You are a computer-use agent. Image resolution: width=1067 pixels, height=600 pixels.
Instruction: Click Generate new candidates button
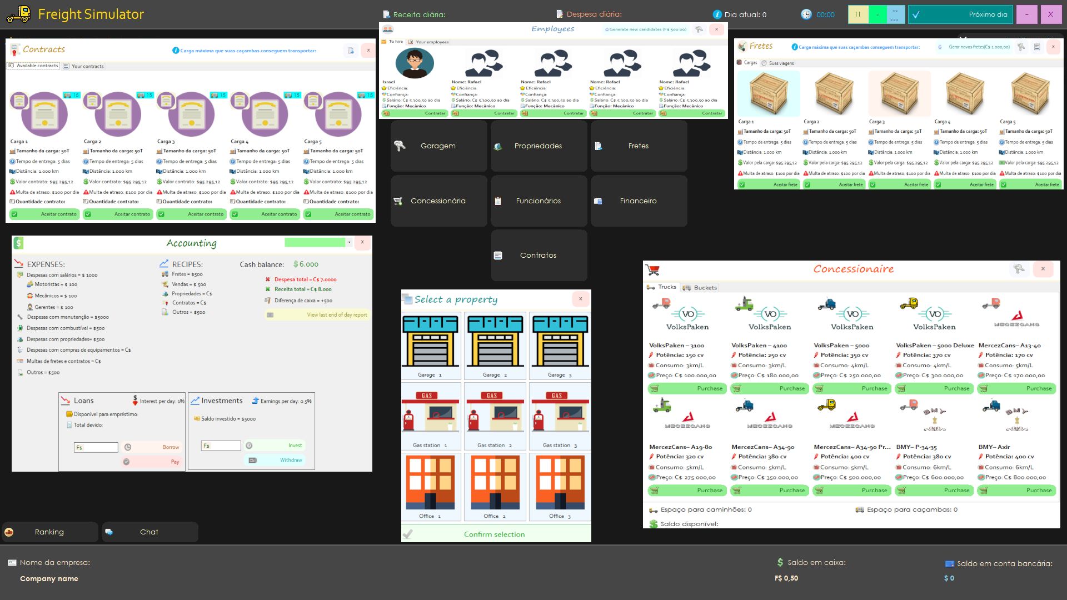click(x=646, y=29)
